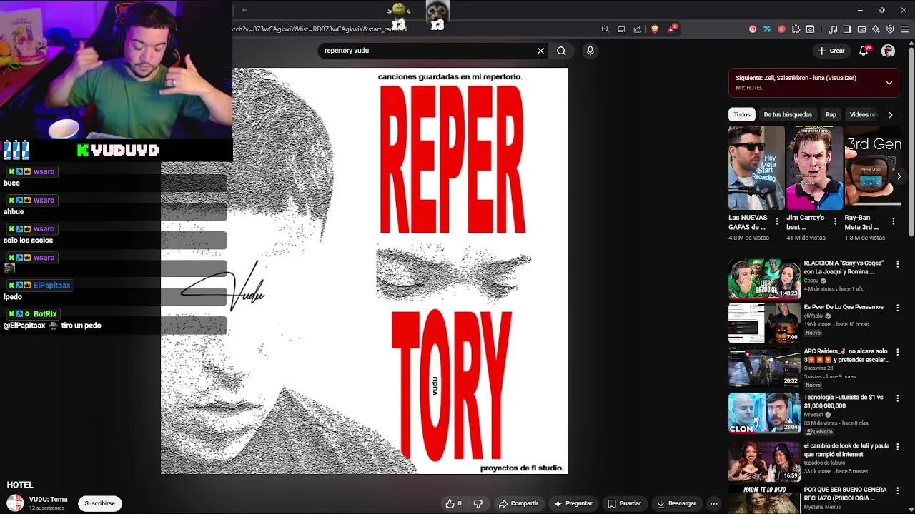Screen dimensions: 915x514
Task: Select the 'Videos rel...' filter chip
Action: click(x=862, y=114)
